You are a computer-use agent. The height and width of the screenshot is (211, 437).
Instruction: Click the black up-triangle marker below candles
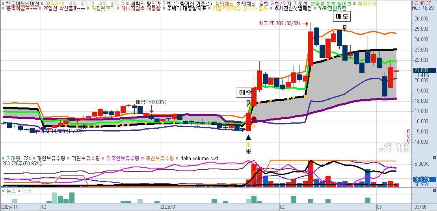click(x=249, y=137)
